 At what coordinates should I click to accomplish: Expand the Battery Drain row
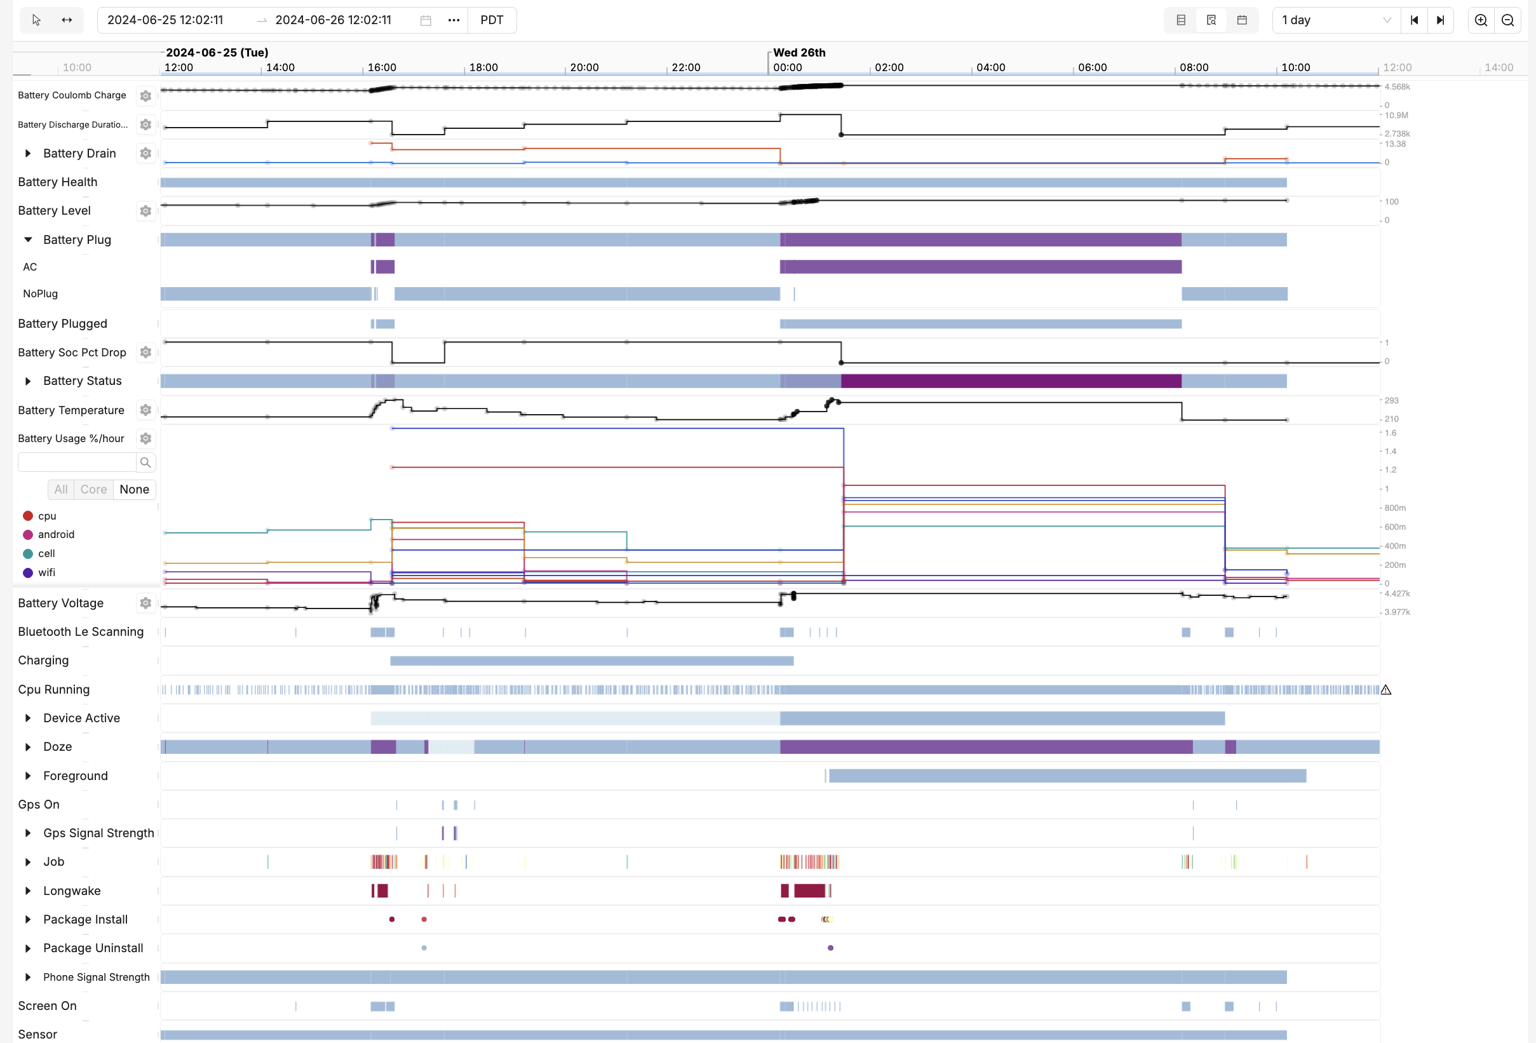coord(28,153)
